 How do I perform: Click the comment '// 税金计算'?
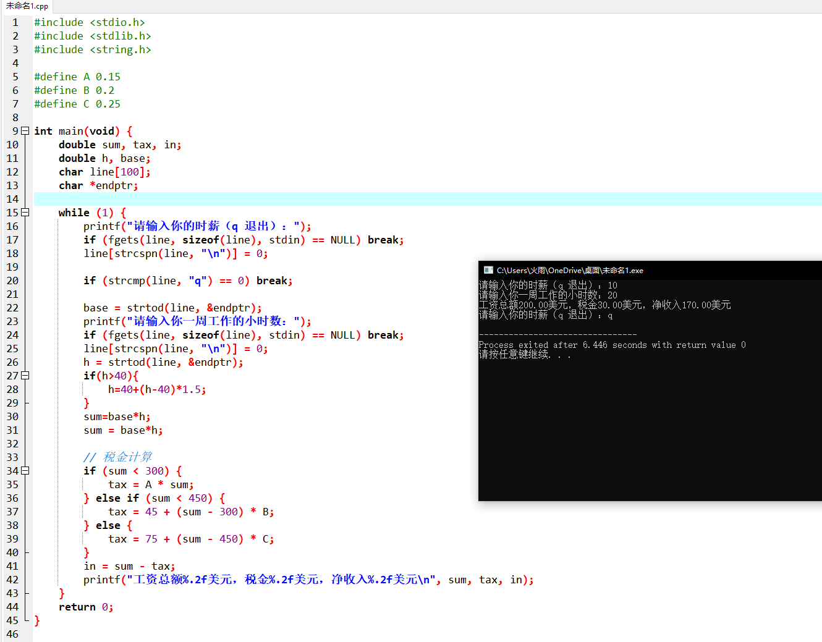coord(117,457)
